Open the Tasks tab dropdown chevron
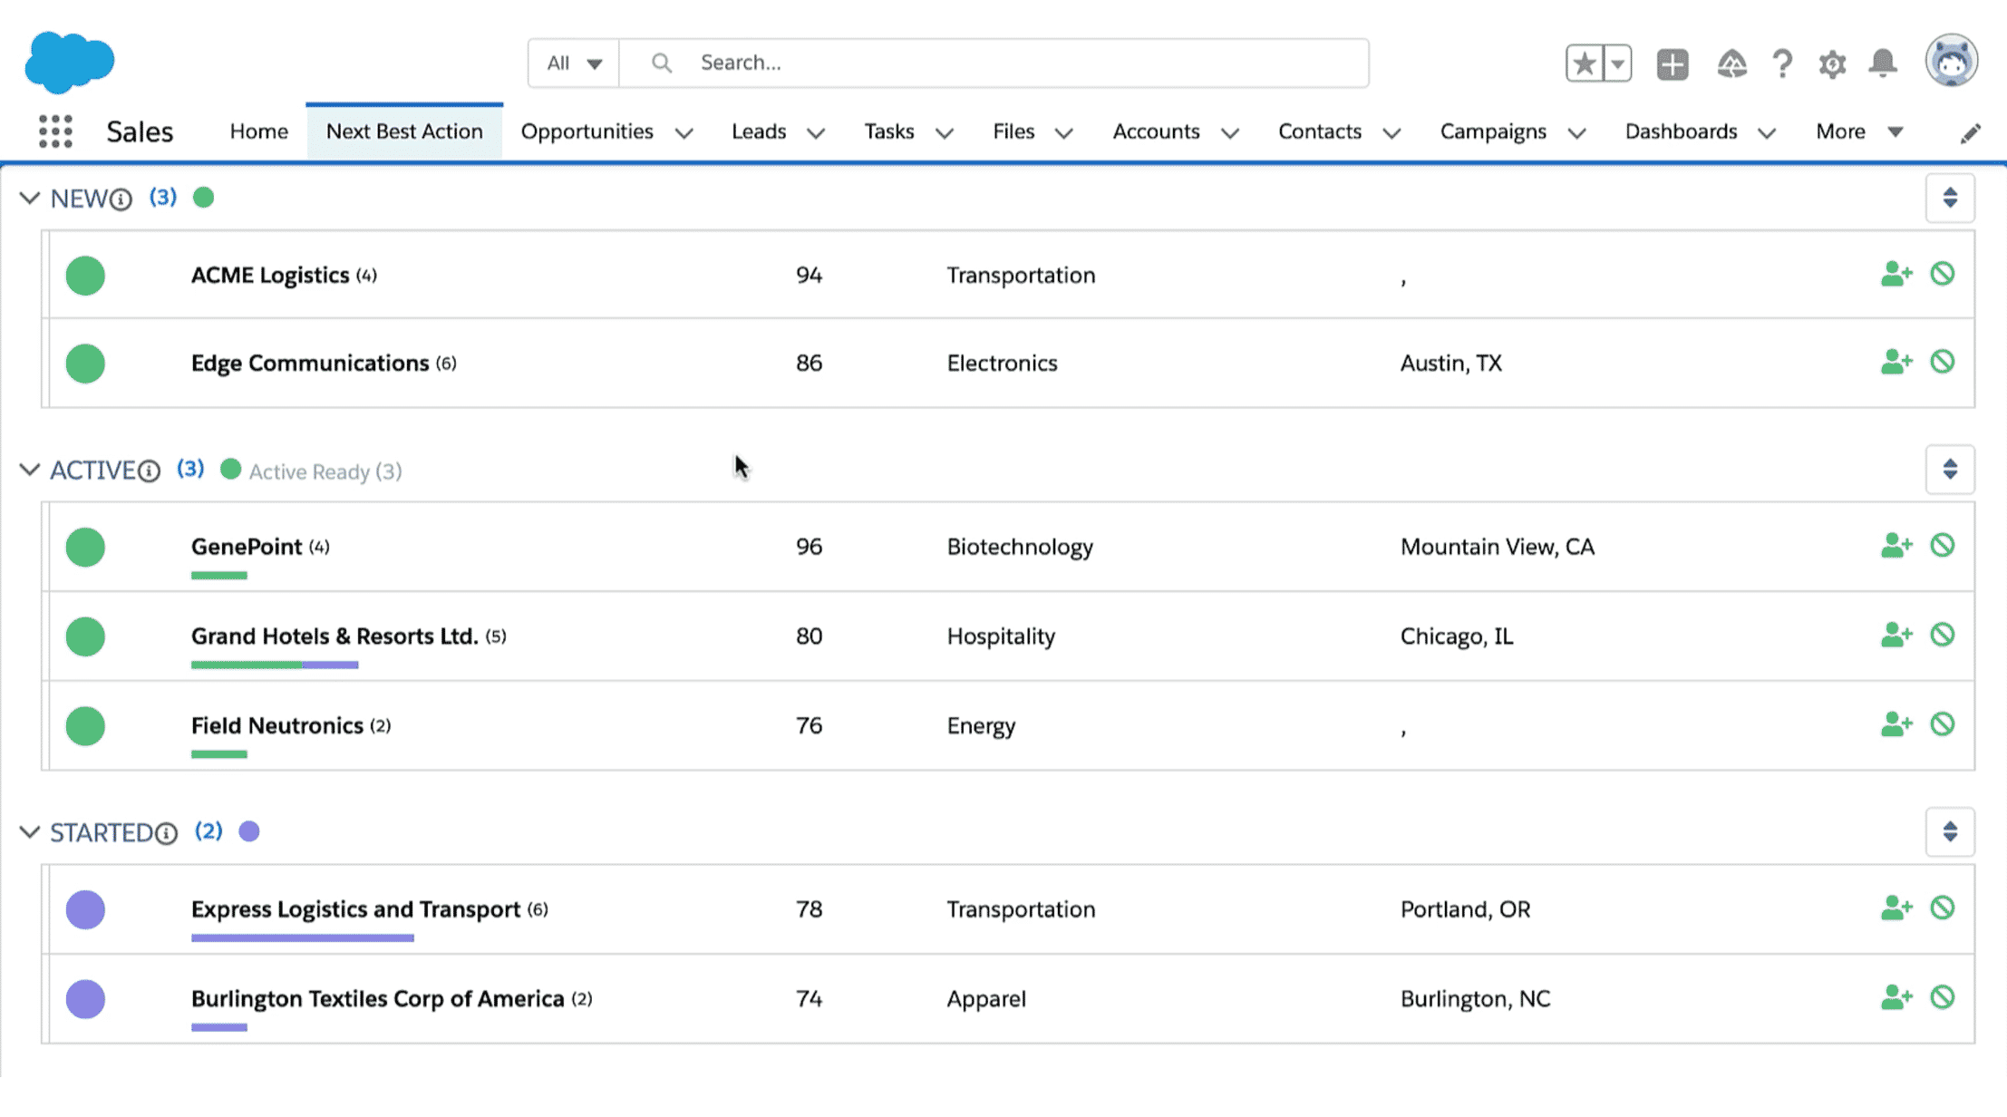Screen dimensions: 2007x1117 [x=945, y=133]
